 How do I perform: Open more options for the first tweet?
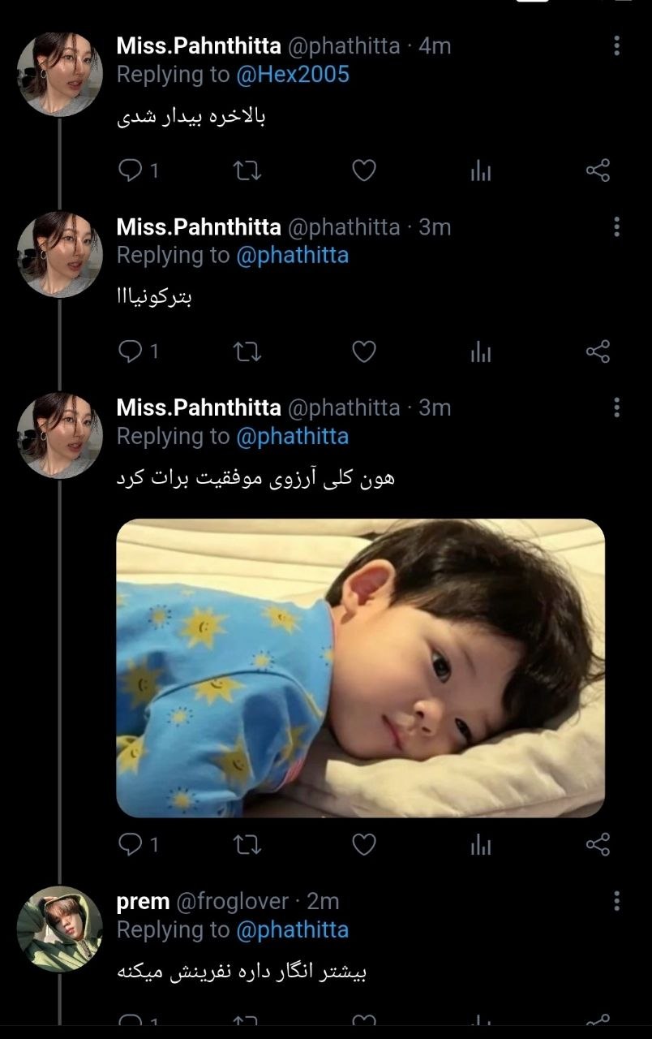[616, 45]
